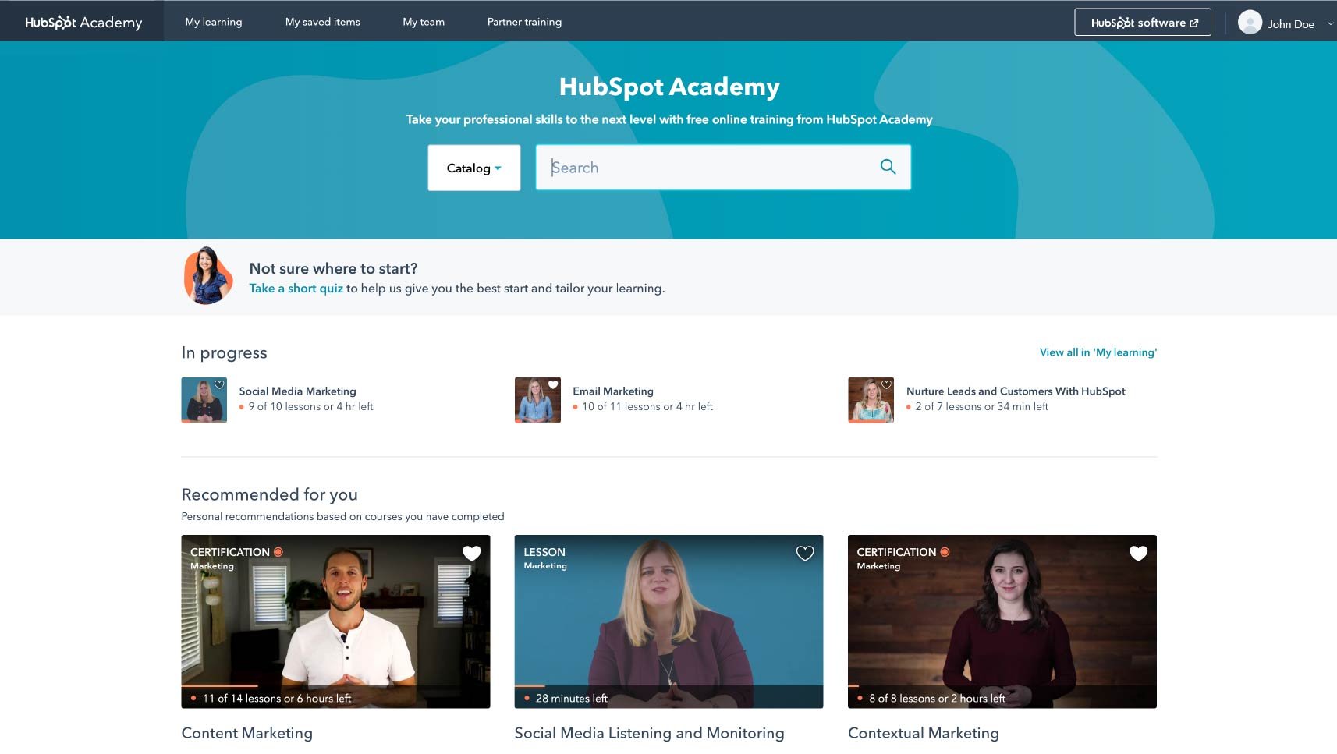1337x754 pixels.
Task: Click Social Media Marketing instructor thumbnail
Action: tap(204, 400)
